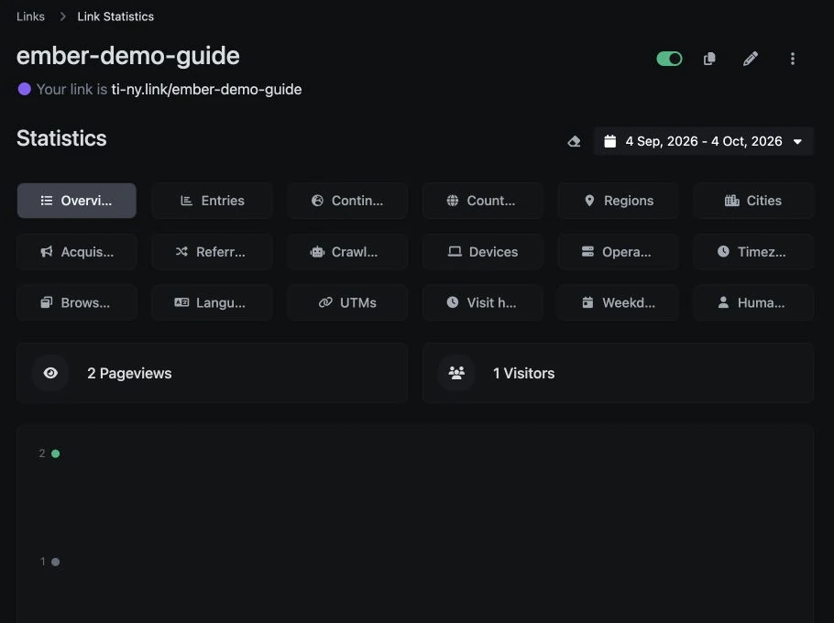Show the Countries statistics tab
Viewport: 834px width, 623px height.
click(x=482, y=201)
